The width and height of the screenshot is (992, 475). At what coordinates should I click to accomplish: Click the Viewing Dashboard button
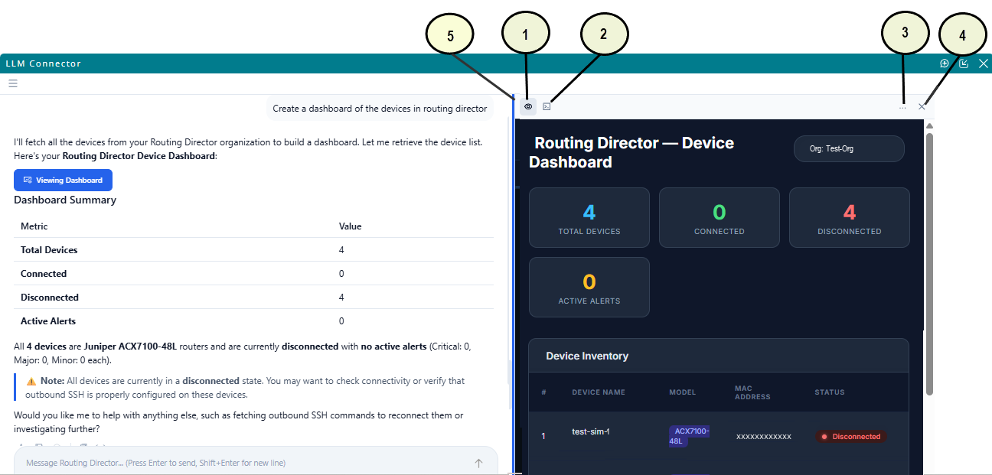(x=63, y=180)
